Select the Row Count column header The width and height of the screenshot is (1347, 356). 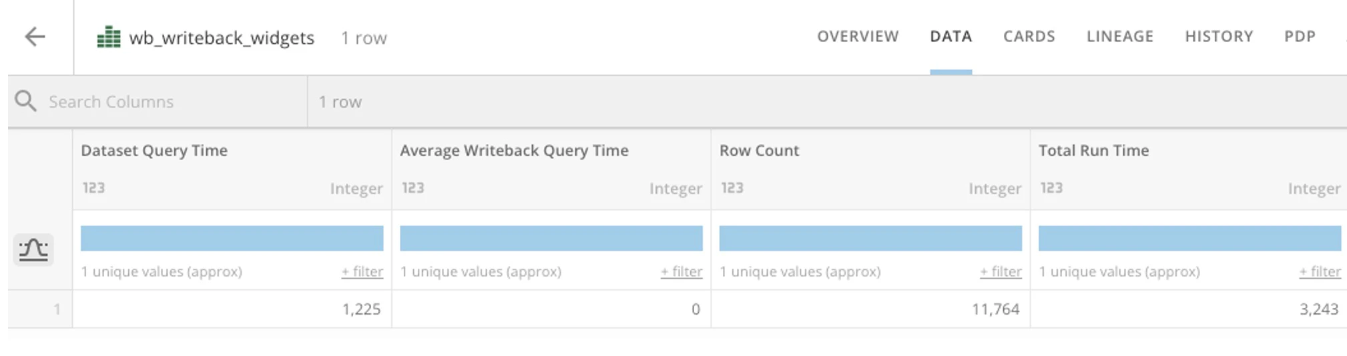pos(759,151)
